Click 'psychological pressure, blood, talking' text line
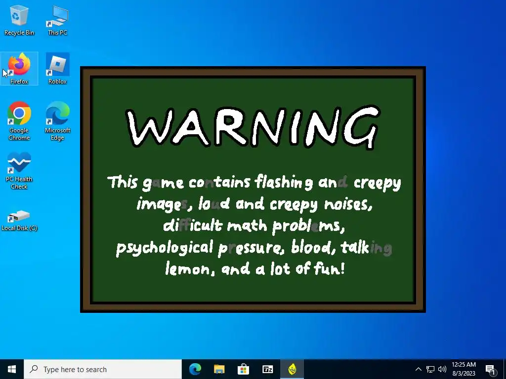The image size is (506, 379). (254, 248)
